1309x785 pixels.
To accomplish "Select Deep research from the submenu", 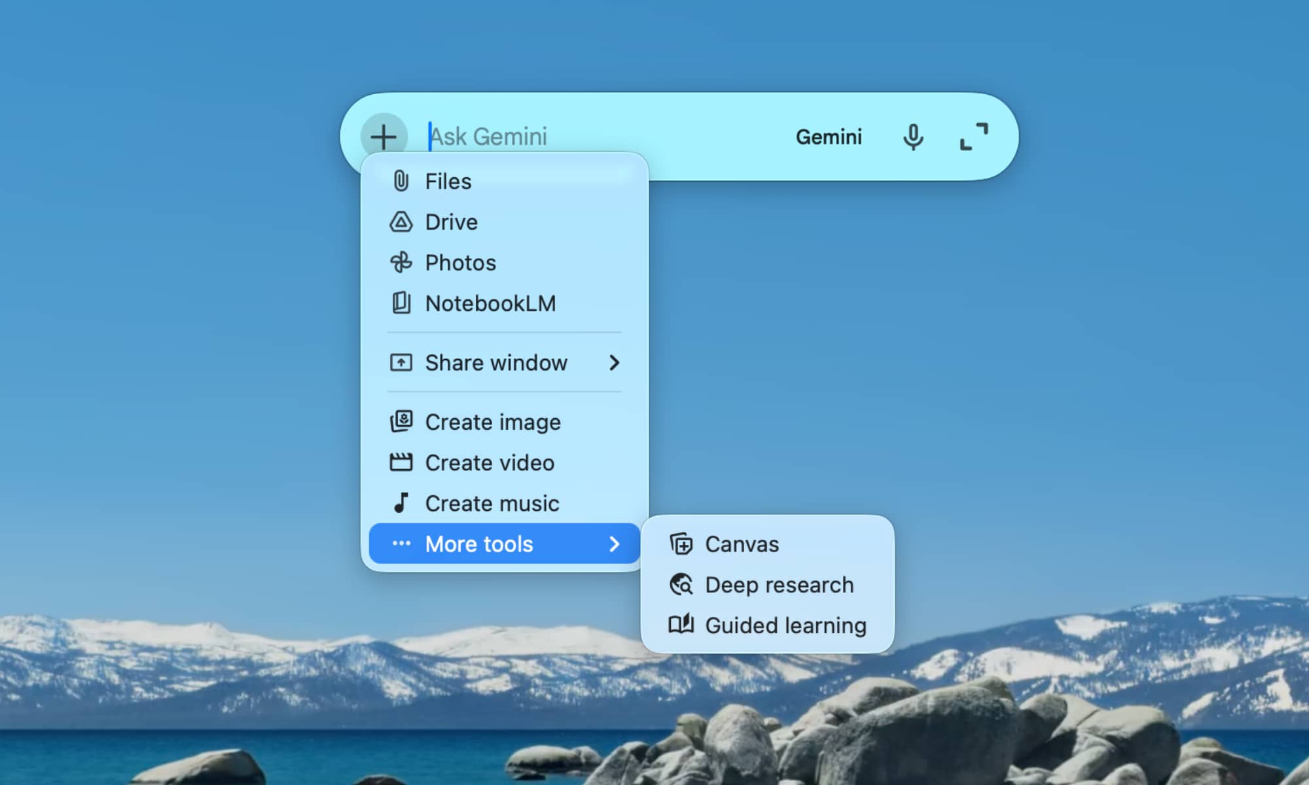I will coord(779,585).
